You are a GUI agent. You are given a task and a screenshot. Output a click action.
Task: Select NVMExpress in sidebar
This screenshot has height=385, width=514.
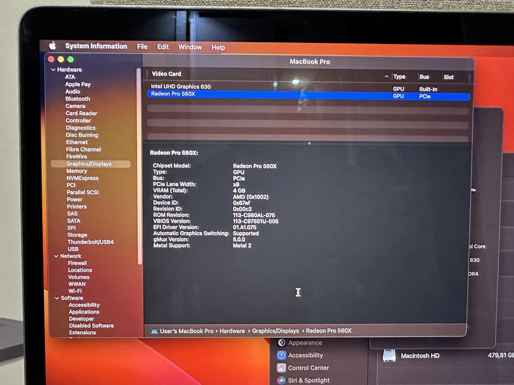tap(82, 178)
